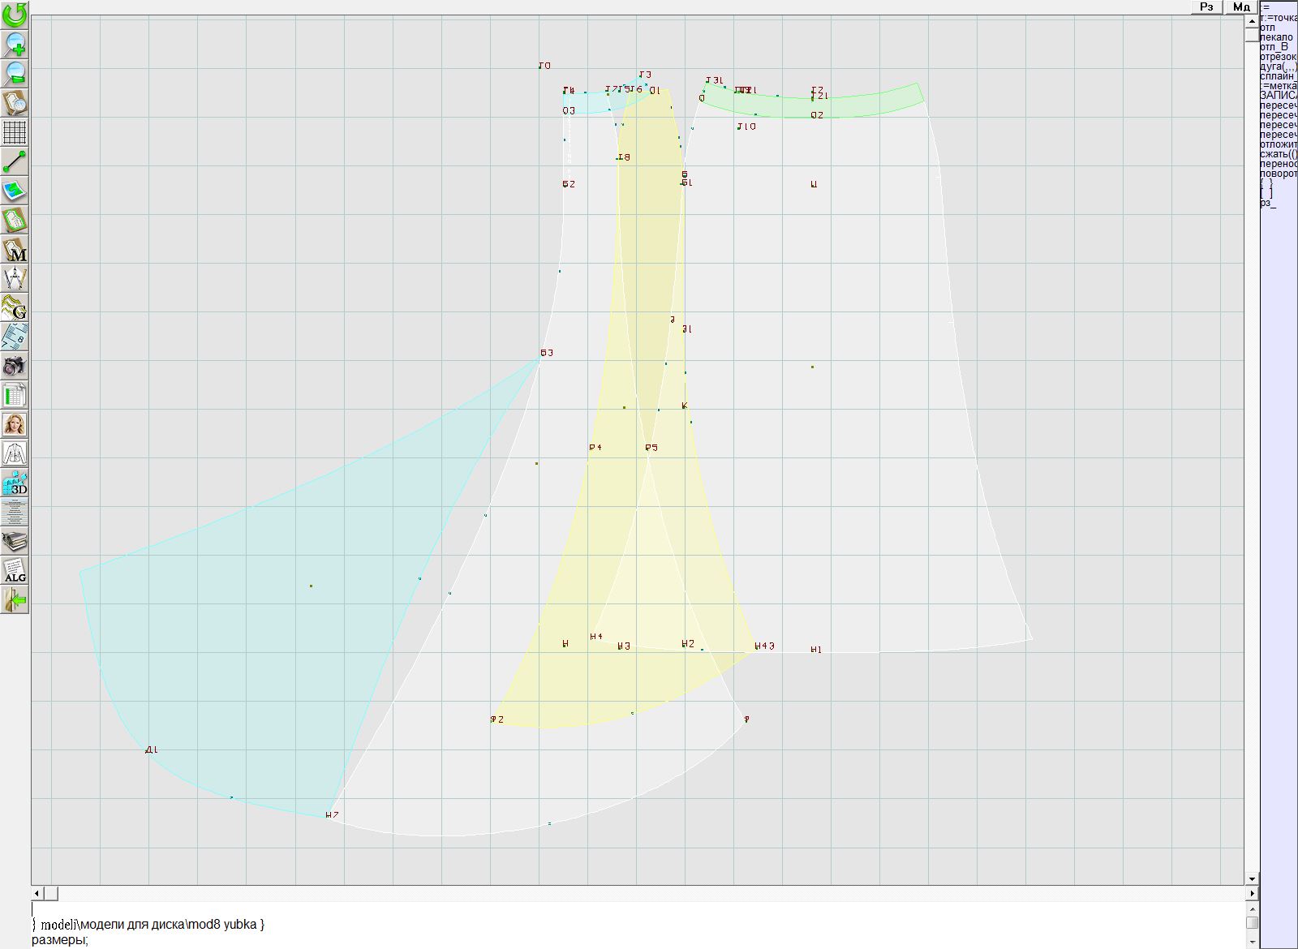Open the pattern with M icon
The width and height of the screenshot is (1298, 949).
15,250
